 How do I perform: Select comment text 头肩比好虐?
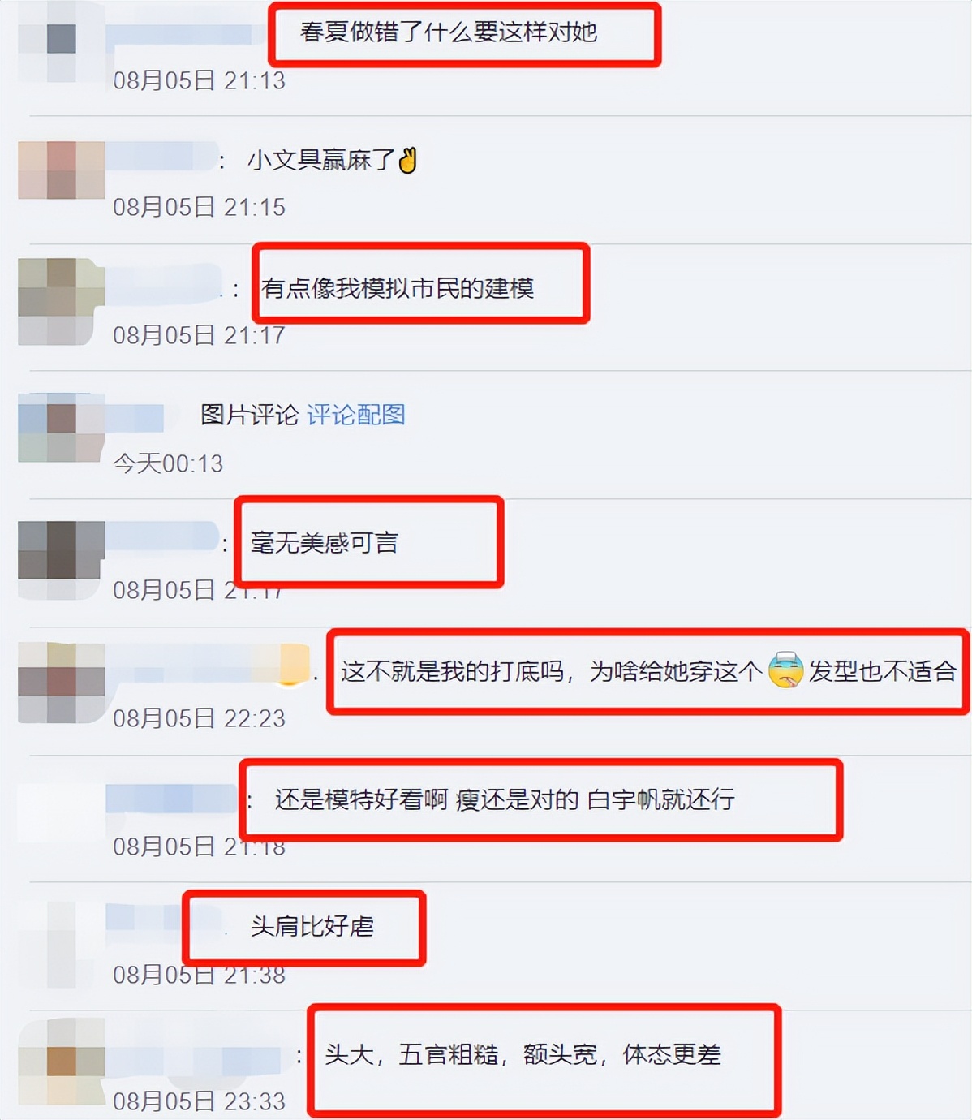(312, 926)
